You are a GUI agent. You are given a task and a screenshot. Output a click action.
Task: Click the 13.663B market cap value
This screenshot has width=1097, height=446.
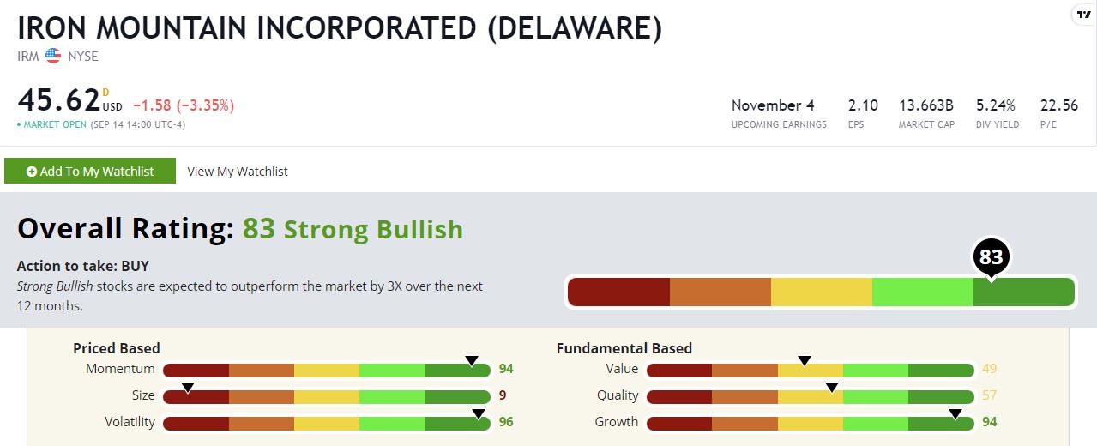(x=925, y=105)
